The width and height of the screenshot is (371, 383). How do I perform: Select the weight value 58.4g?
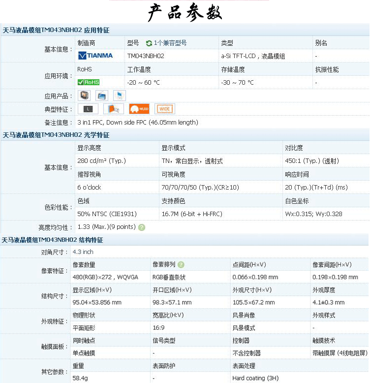(x=80, y=379)
